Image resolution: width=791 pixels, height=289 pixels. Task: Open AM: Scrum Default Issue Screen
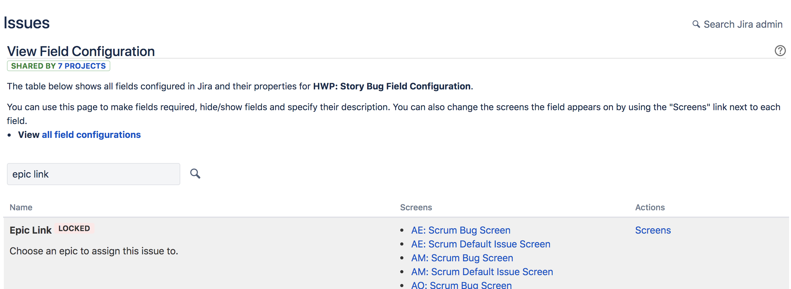tap(482, 272)
